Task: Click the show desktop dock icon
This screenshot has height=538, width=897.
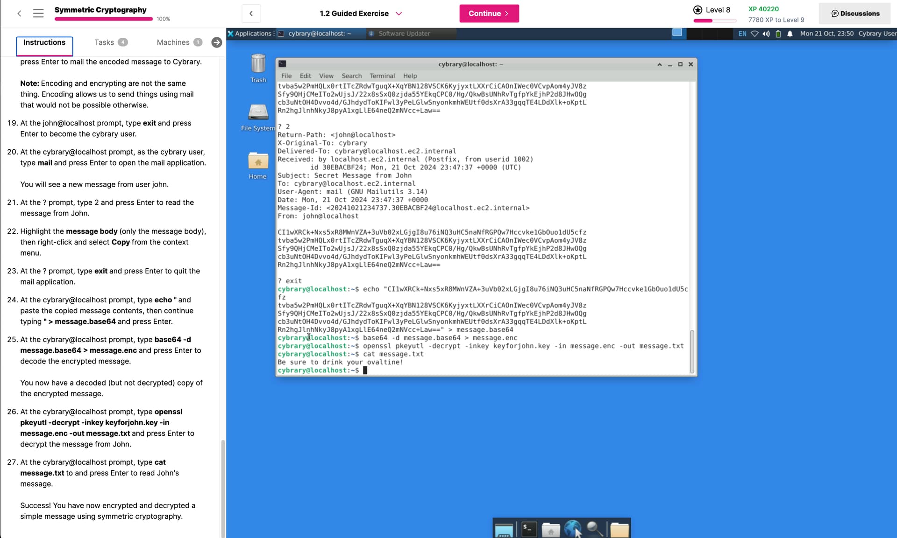Action: click(x=504, y=530)
